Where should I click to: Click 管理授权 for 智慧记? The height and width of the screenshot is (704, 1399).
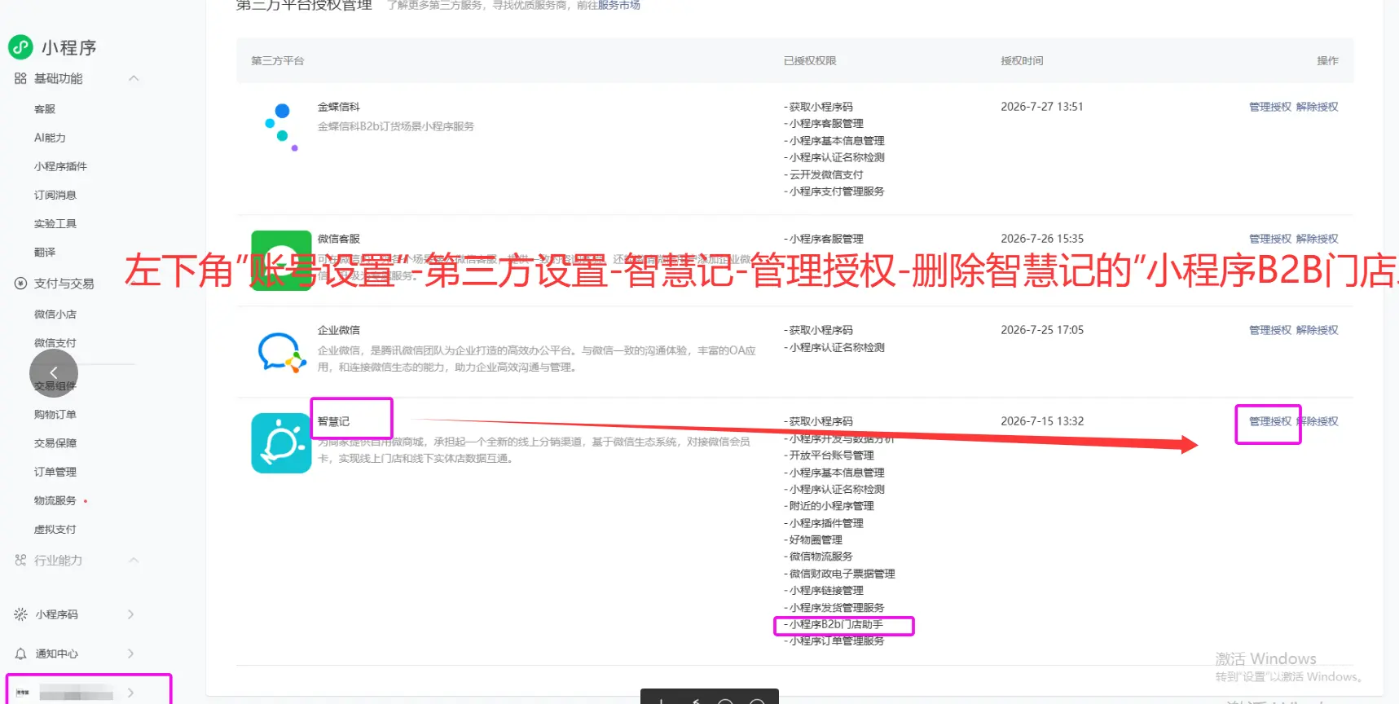click(1270, 421)
